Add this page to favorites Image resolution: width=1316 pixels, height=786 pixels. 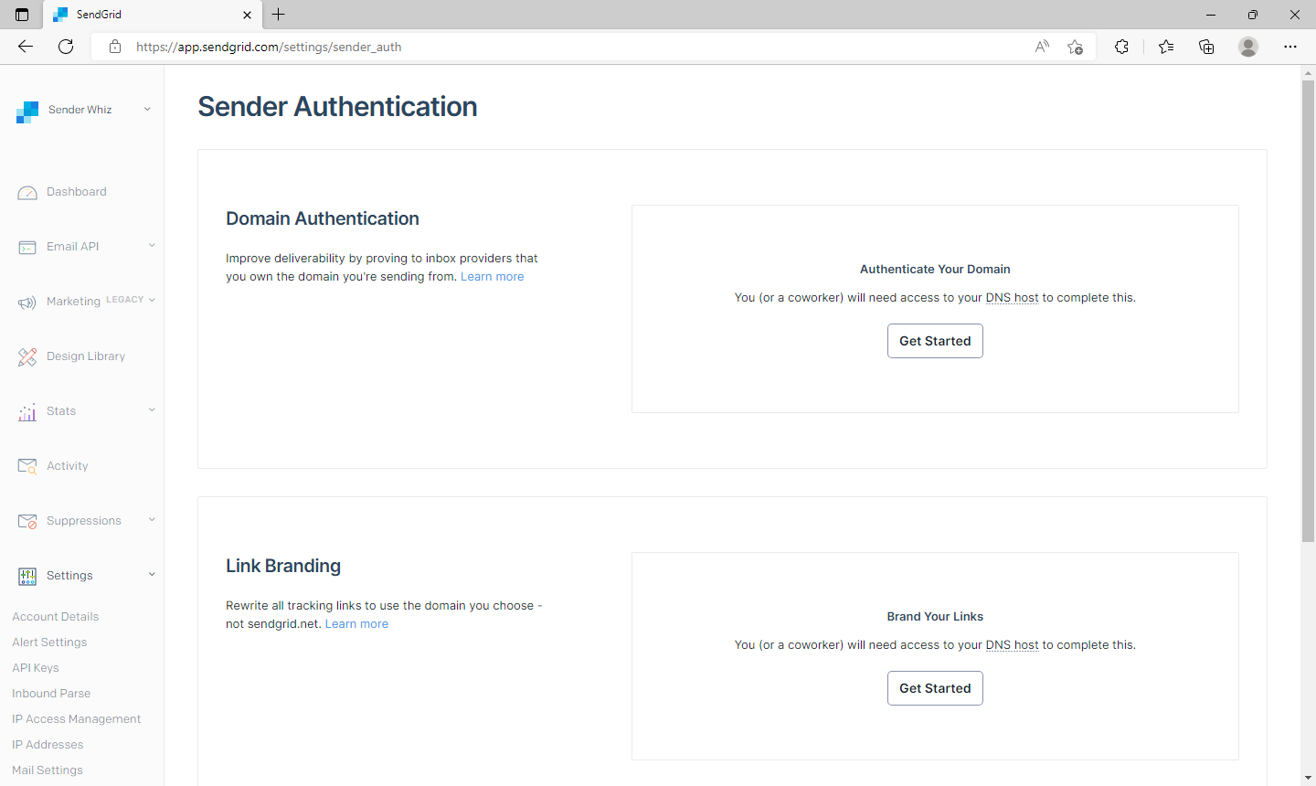(x=1076, y=47)
